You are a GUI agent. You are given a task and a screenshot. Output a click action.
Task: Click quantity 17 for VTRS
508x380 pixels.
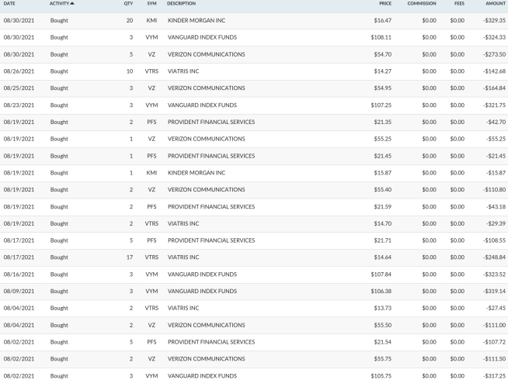coord(130,257)
